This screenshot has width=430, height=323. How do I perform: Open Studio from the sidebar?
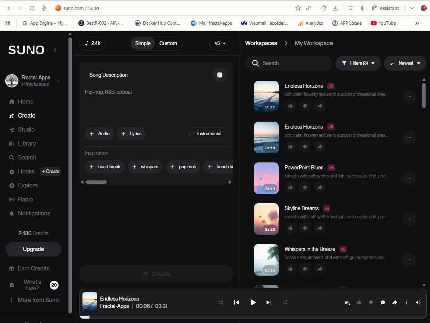pos(26,130)
